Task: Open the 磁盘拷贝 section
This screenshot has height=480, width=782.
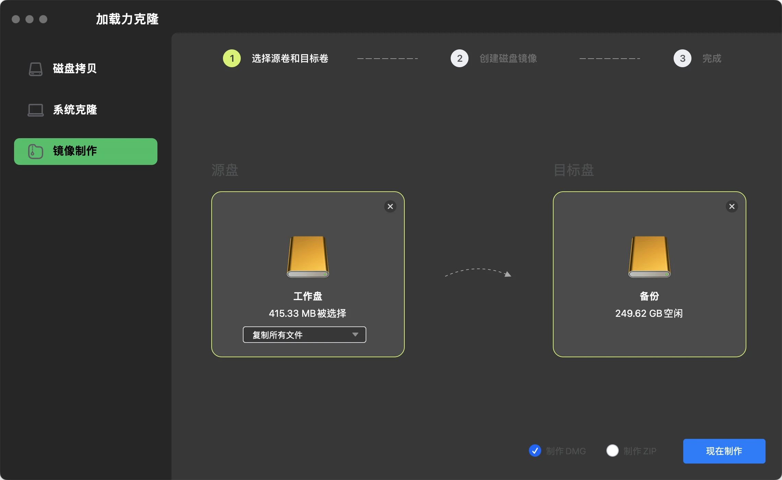Action: click(x=86, y=69)
